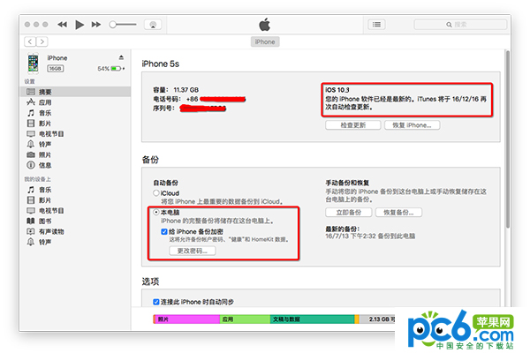Viewport: 530px width, 353px height.
Task: Select 摘要 (Summary) in the sidebar
Action: (x=45, y=91)
